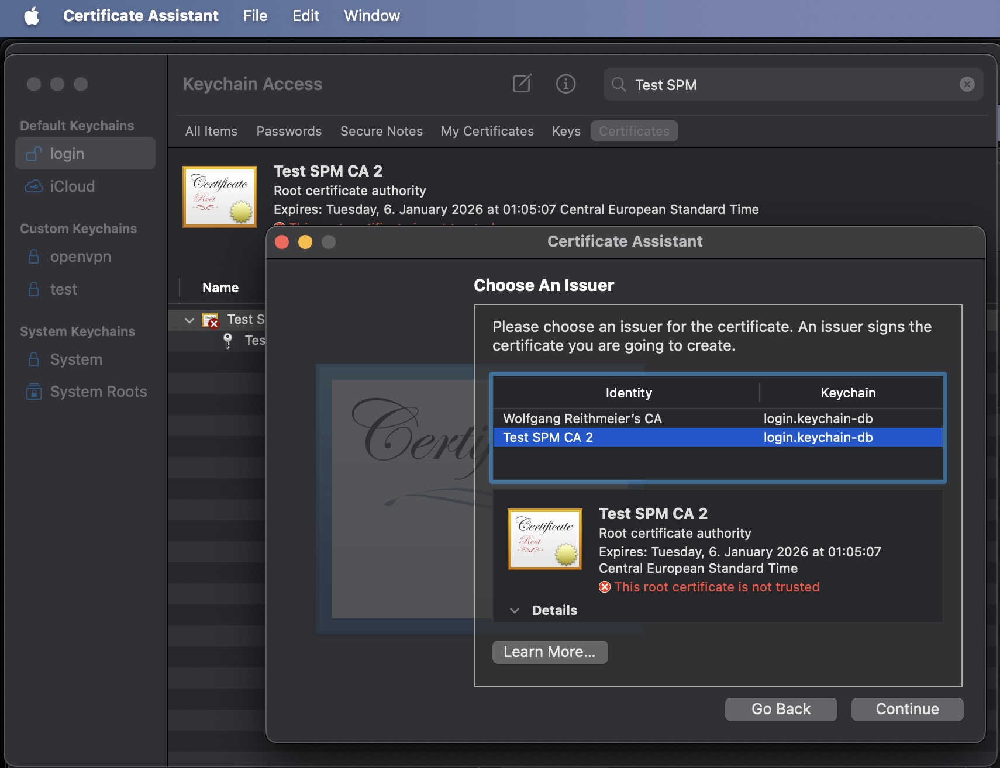This screenshot has width=1000, height=768.
Task: Click the cabinet icon beside System Roots
Action: click(34, 392)
